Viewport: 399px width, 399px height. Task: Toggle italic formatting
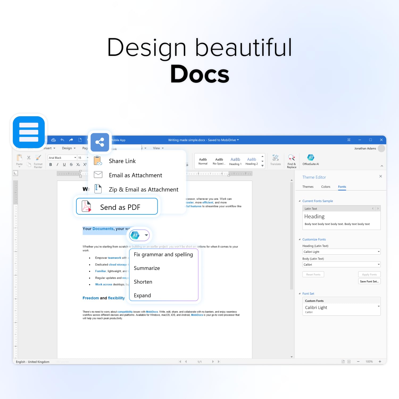57,165
